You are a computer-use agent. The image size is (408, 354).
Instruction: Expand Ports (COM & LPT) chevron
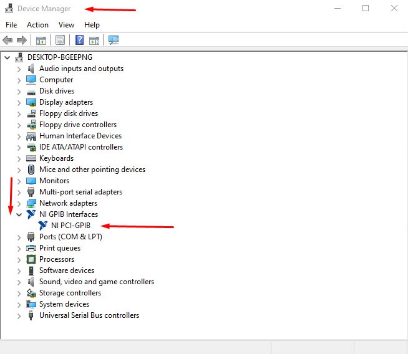[19, 237]
